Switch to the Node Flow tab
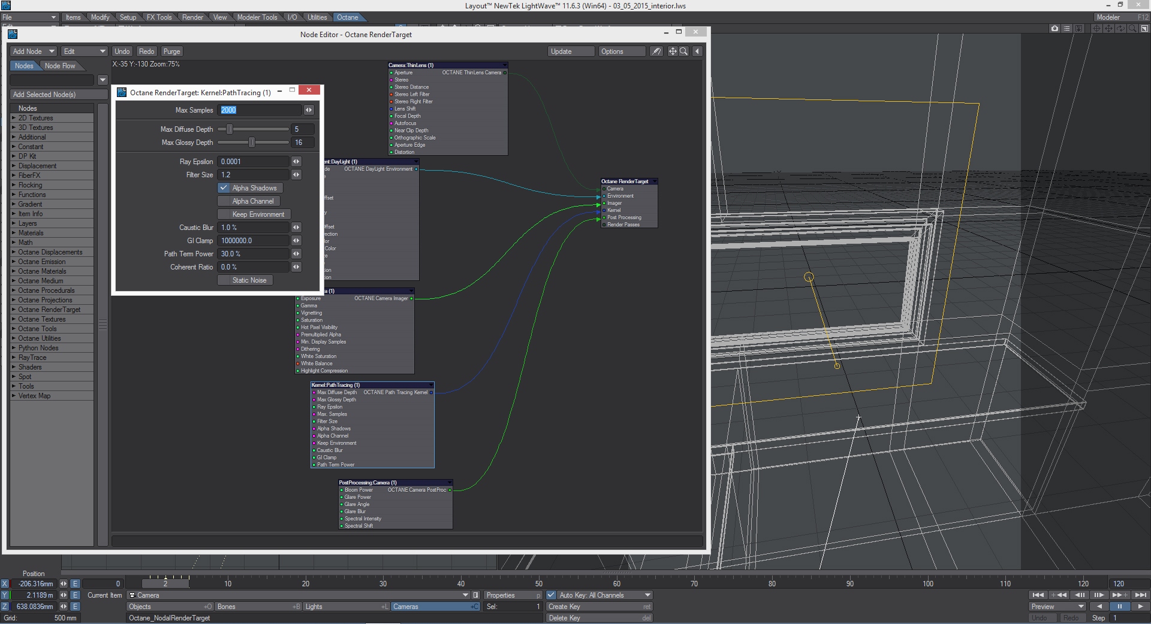Viewport: 1151px width, 624px height. click(60, 66)
